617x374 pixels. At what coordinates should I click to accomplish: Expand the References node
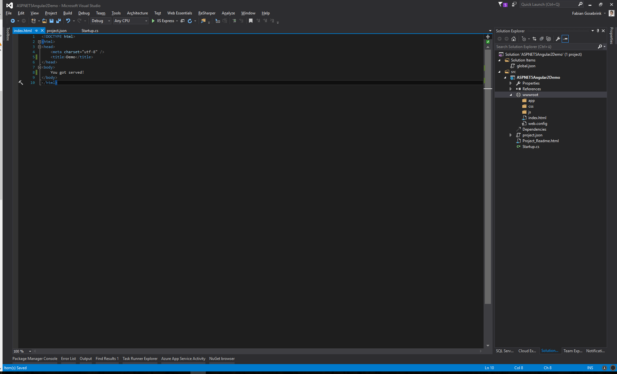click(x=511, y=89)
